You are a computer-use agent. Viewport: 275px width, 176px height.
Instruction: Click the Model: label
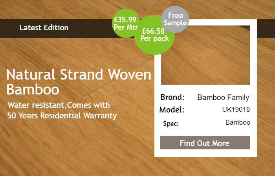[x=172, y=110]
